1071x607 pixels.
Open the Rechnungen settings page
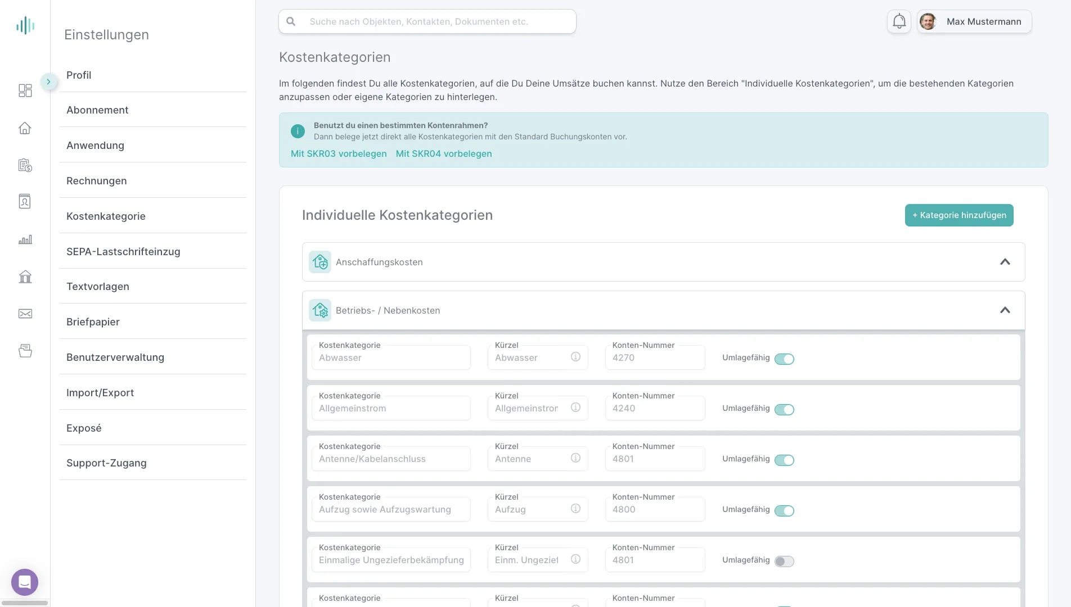(x=153, y=181)
